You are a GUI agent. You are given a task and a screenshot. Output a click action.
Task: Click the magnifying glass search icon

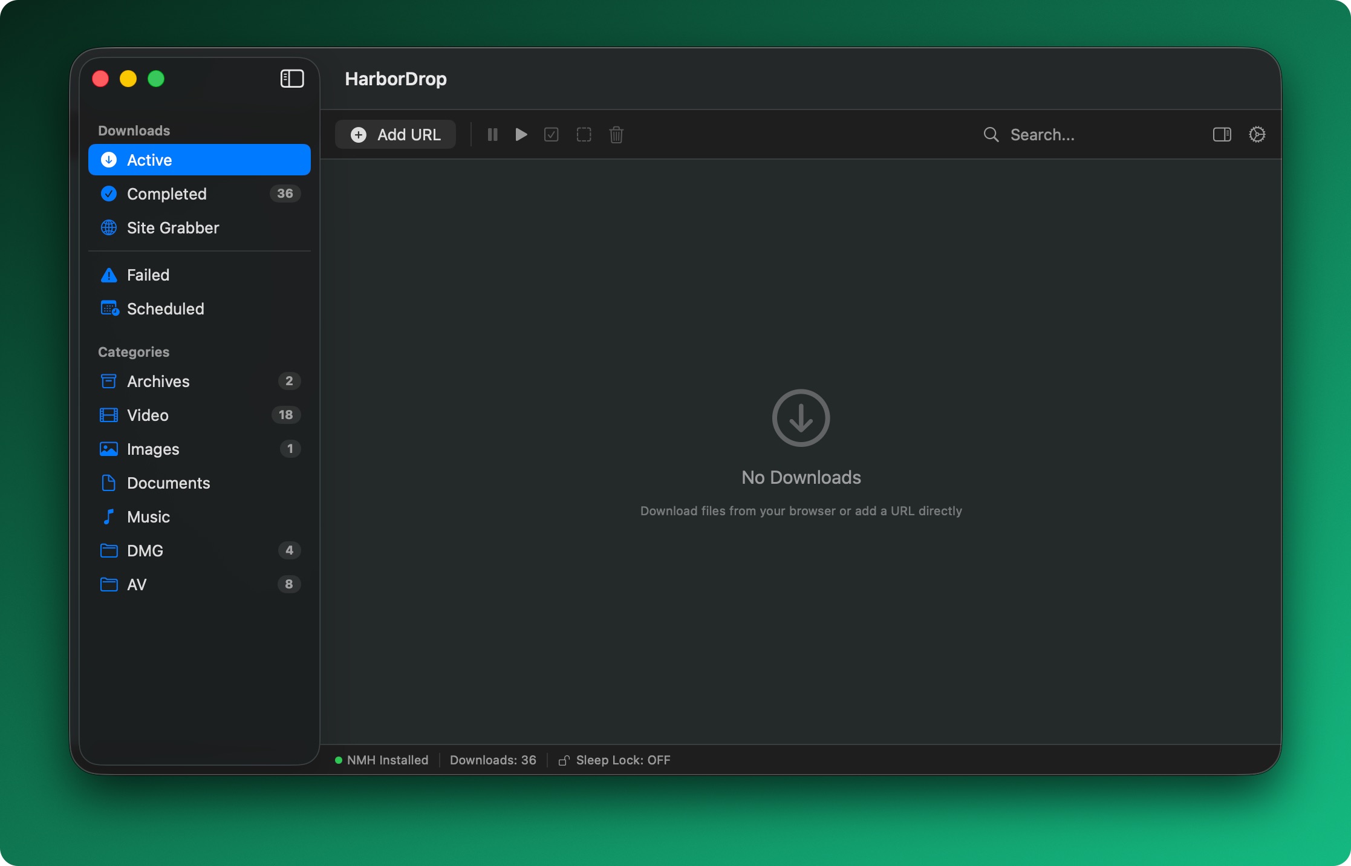point(991,134)
